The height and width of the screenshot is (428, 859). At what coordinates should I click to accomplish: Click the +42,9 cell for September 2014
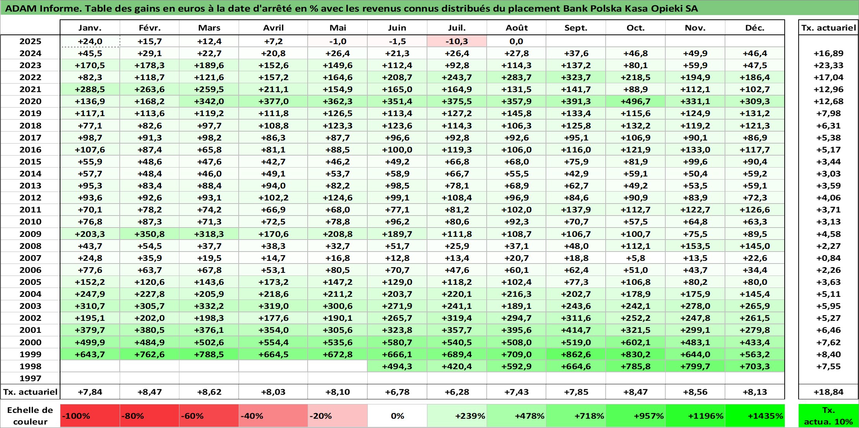(576, 173)
